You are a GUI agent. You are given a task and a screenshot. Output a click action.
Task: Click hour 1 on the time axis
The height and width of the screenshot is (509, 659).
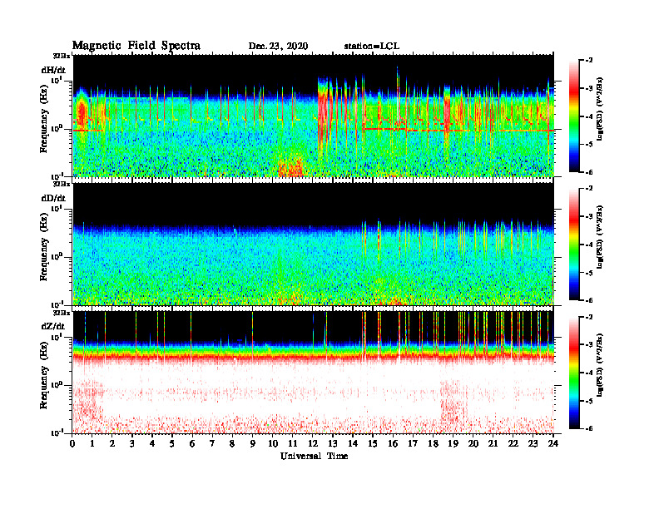pyautogui.click(x=92, y=444)
